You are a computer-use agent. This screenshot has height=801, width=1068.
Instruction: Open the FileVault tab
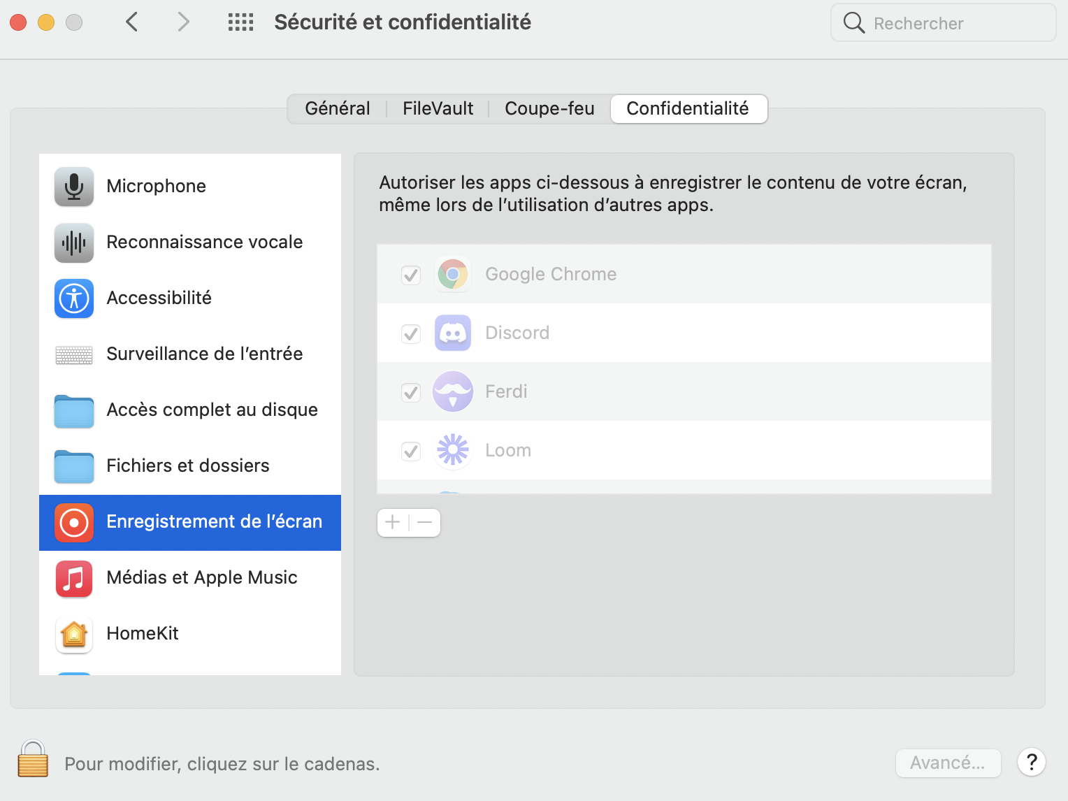click(437, 108)
